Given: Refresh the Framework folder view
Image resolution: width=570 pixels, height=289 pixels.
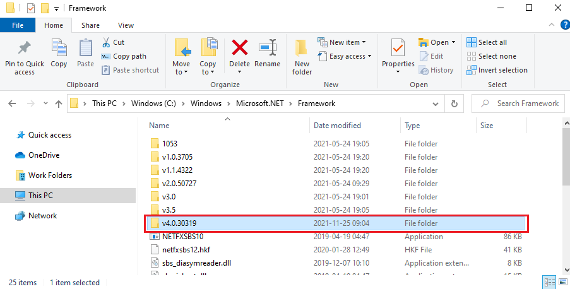Looking at the screenshot, I should [x=454, y=103].
